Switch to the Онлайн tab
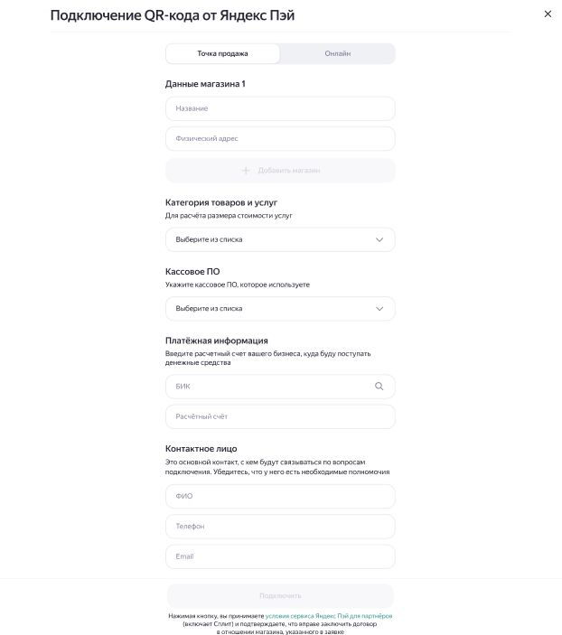562x635 pixels. 337,54
